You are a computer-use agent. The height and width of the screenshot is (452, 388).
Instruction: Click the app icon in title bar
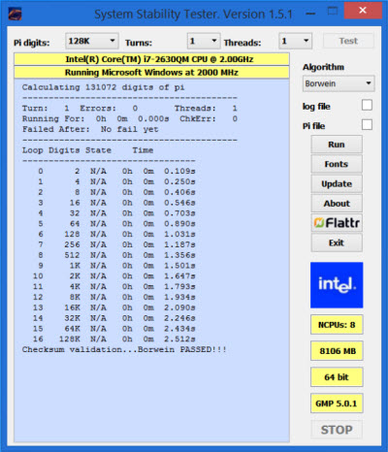[x=15, y=14]
